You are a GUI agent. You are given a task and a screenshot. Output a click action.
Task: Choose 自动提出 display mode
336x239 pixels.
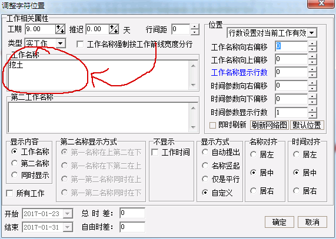coord(205,152)
